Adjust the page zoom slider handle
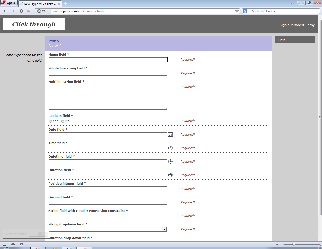 (294, 244)
